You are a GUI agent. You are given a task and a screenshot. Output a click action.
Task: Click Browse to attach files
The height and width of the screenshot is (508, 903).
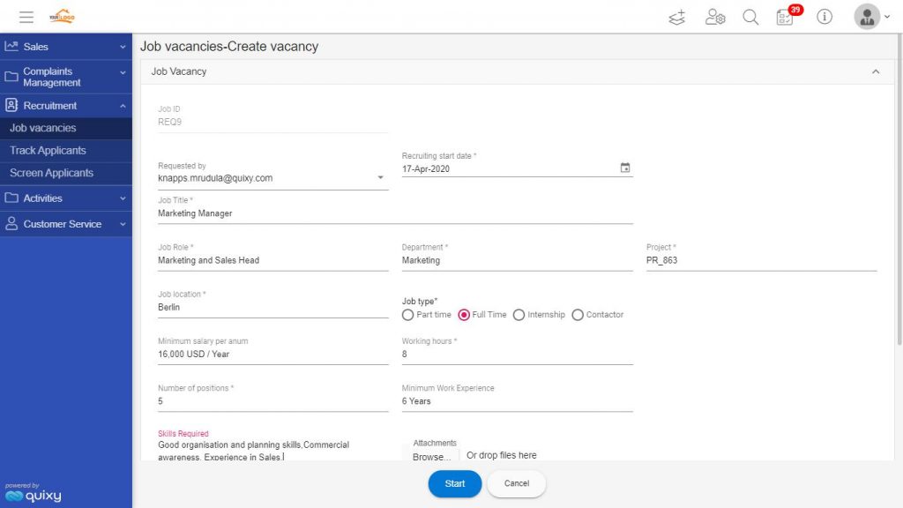[431, 457]
